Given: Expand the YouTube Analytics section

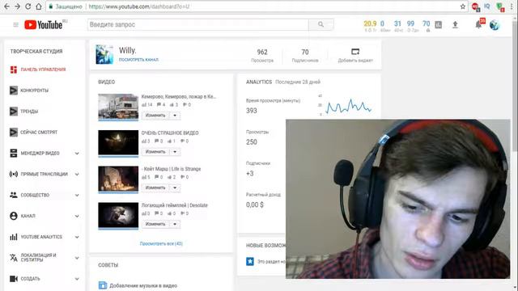Looking at the screenshot, I should [77, 237].
